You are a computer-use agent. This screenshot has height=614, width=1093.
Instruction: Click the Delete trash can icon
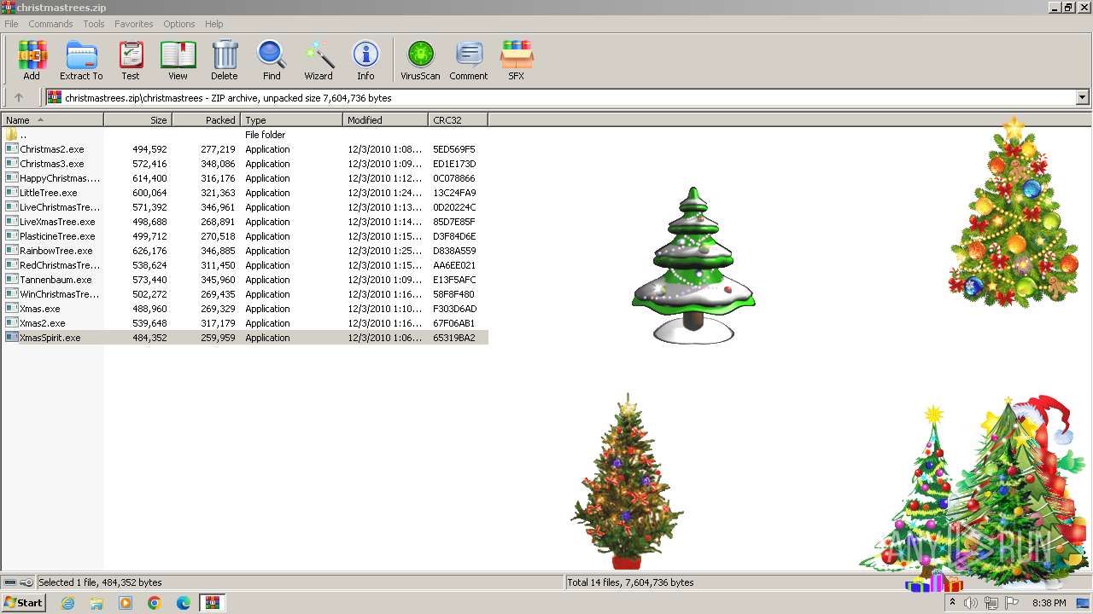(225, 60)
